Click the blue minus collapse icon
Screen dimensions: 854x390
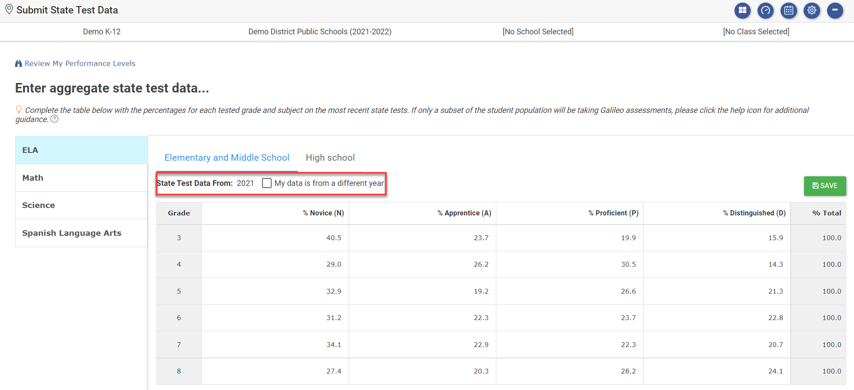(834, 10)
